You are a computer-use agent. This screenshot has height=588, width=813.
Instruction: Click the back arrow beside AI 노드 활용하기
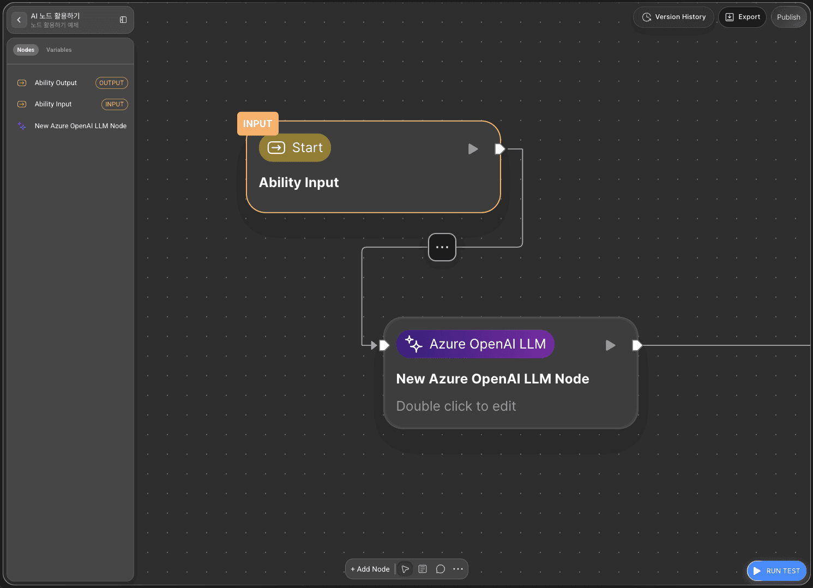[19, 20]
